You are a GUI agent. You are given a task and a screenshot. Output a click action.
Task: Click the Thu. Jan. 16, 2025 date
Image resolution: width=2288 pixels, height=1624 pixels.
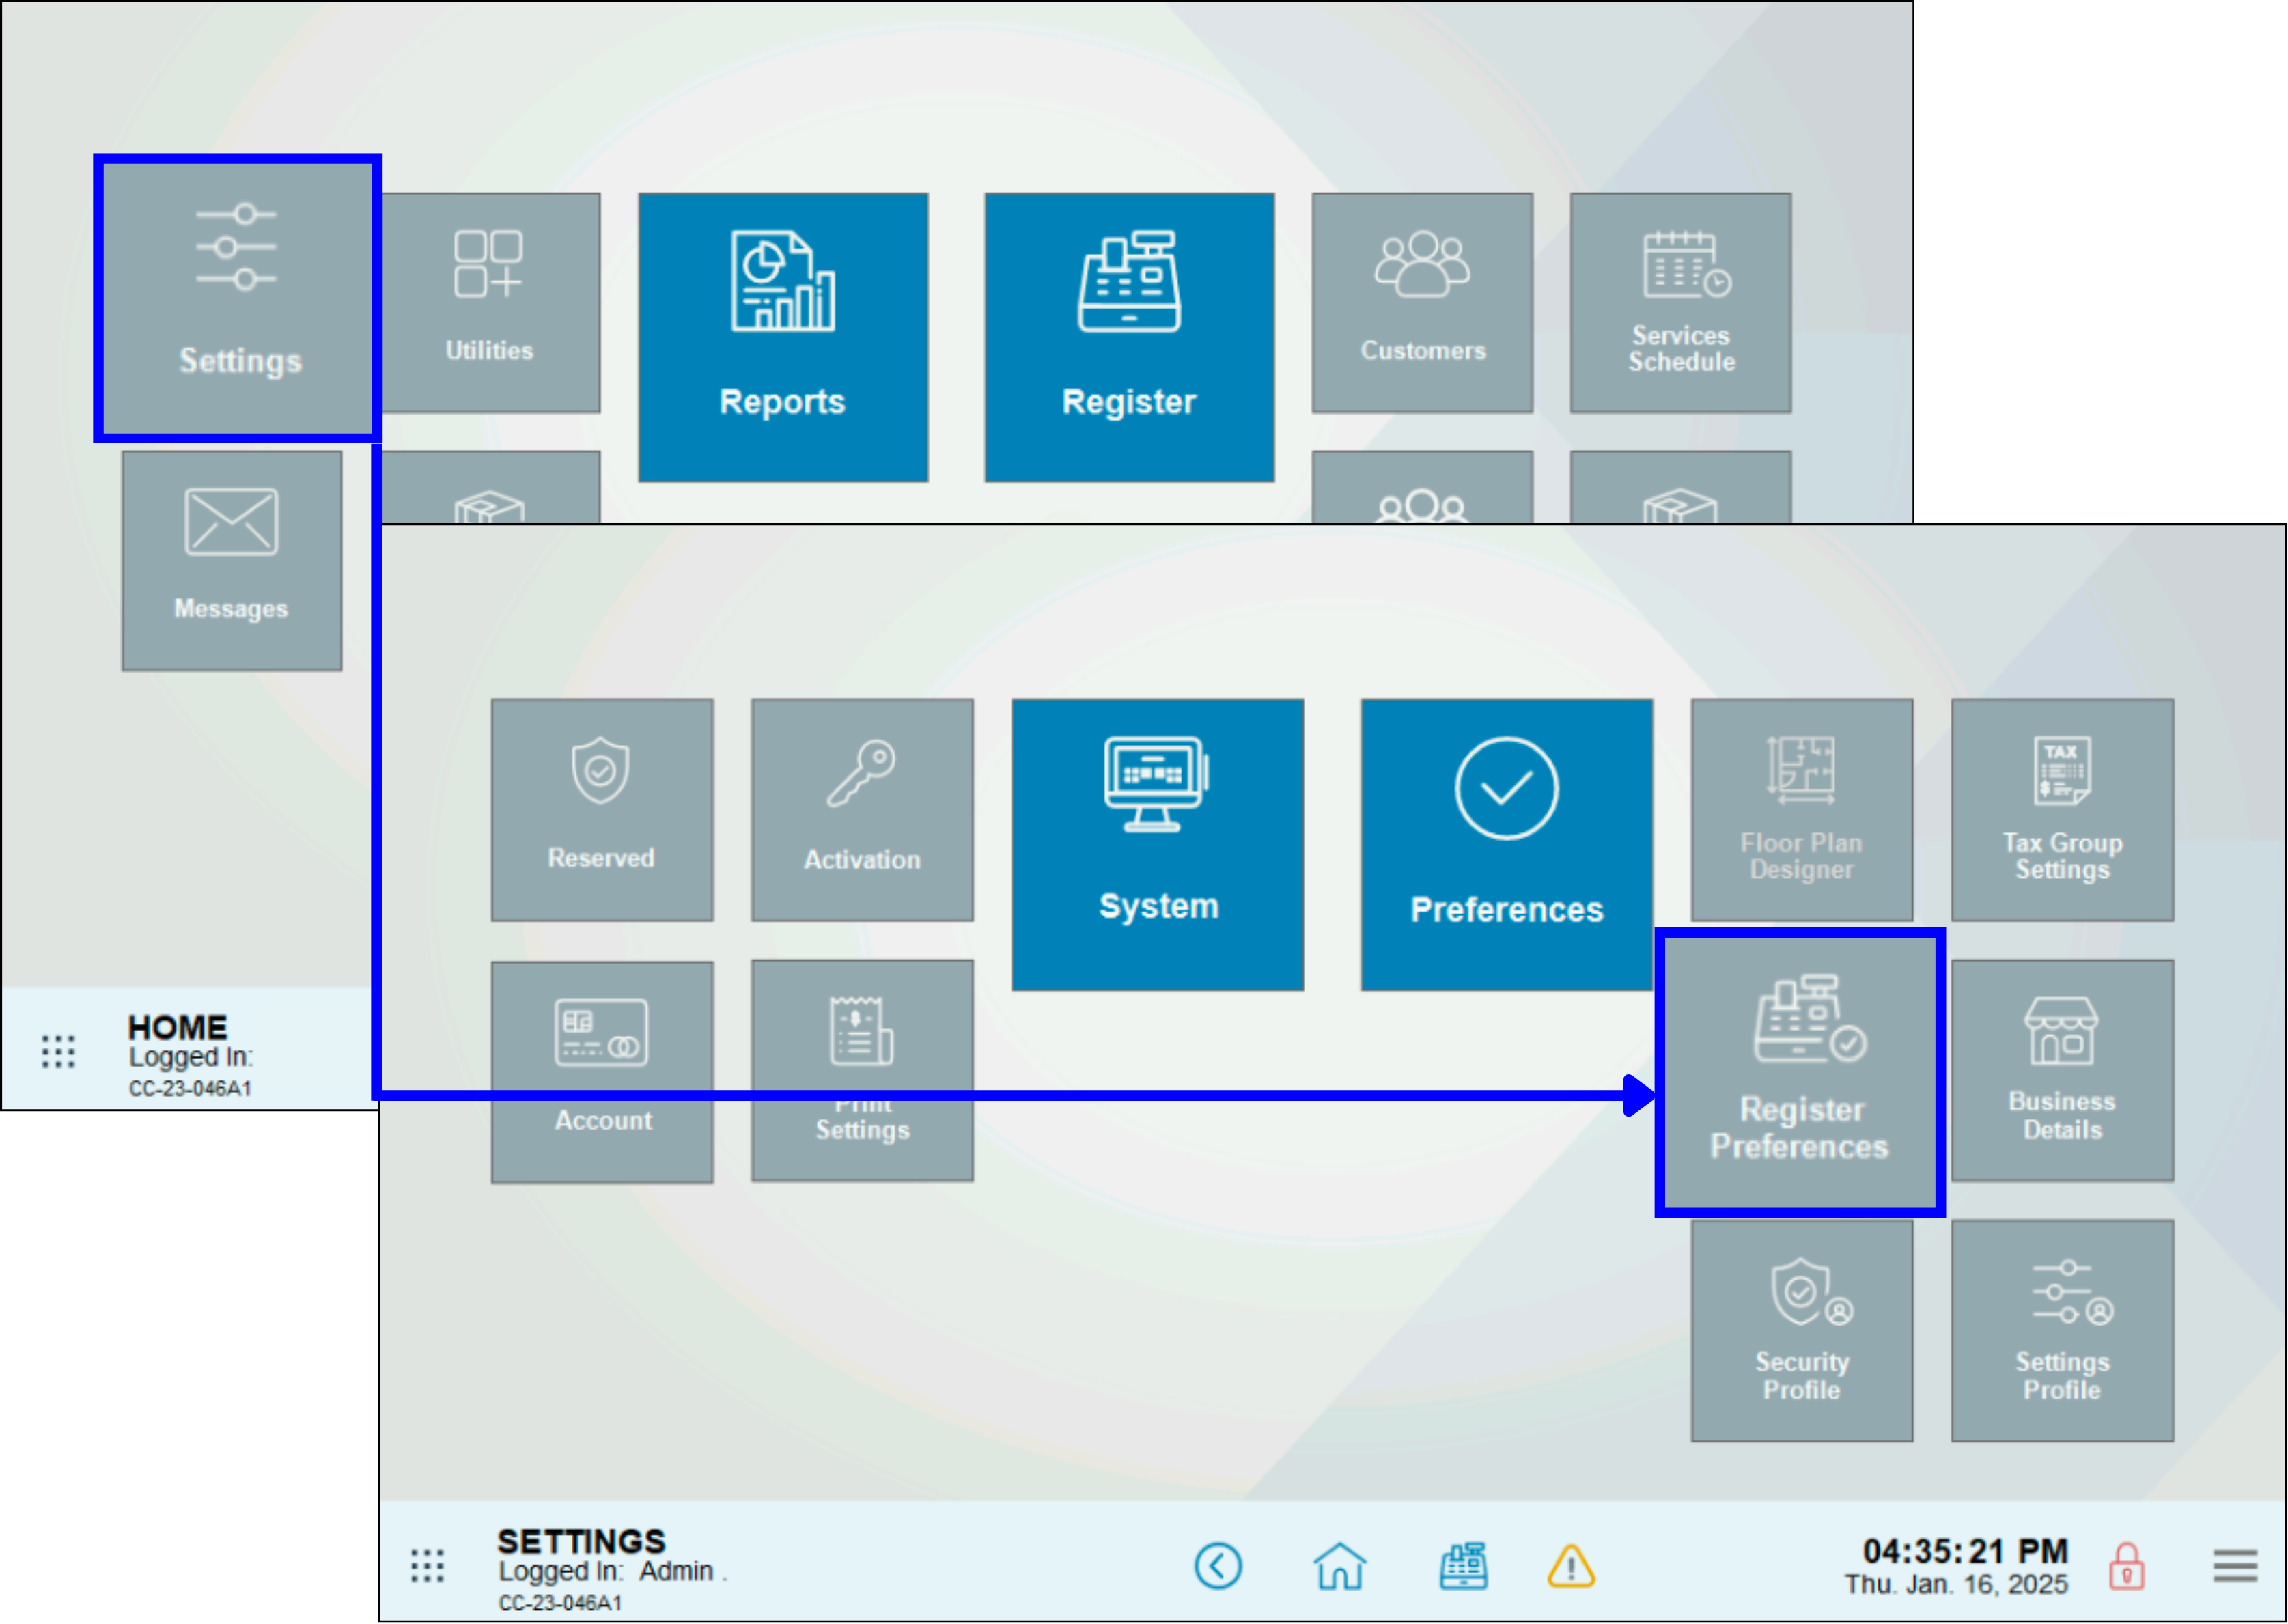coord(1956,1584)
